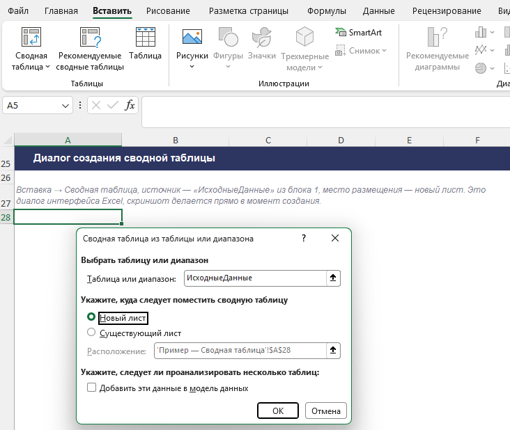Viewport: 510px width, 430px height.
Task: Expand the Трехмерные модели dropdown arrow
Action: [320, 67]
